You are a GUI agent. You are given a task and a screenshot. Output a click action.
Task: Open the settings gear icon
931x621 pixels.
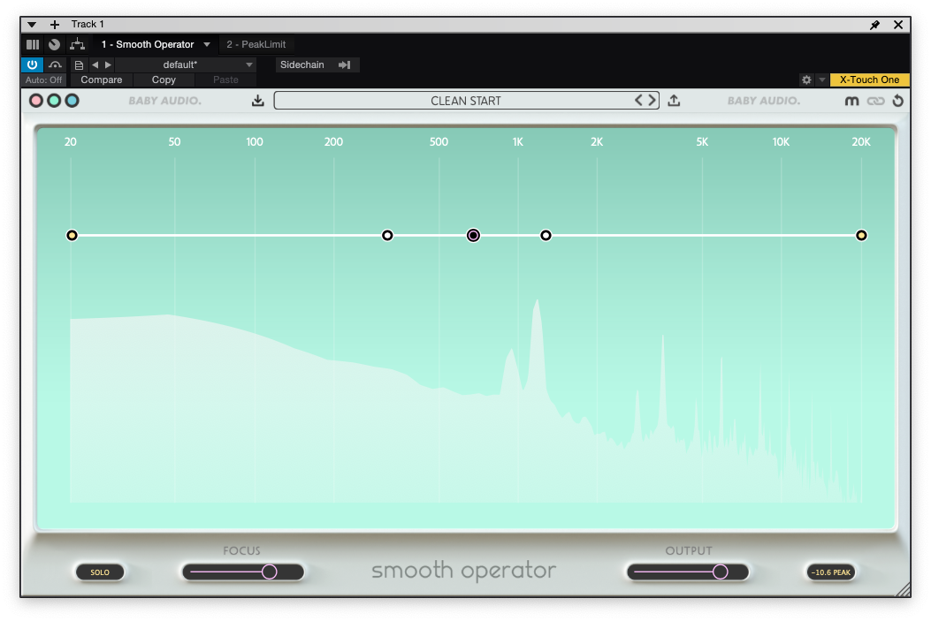[x=806, y=80]
